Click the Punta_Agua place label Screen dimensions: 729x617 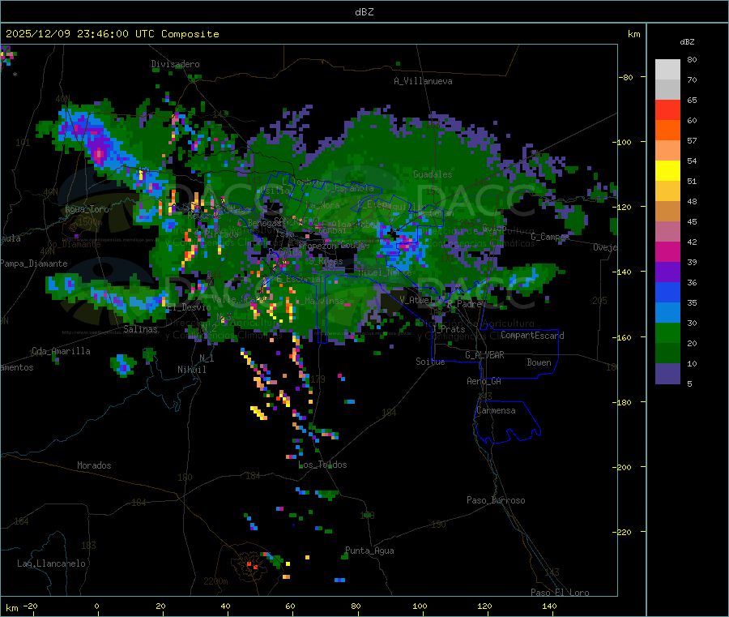(369, 551)
